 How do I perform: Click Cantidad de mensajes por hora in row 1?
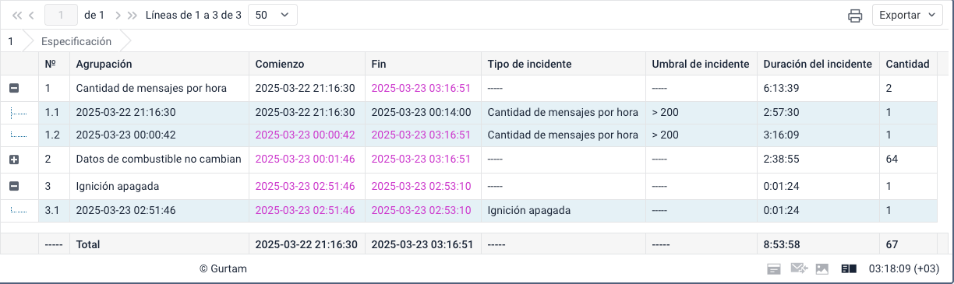[151, 89]
